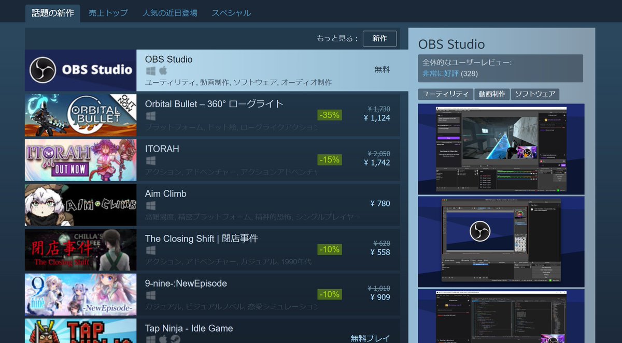Click the ITORAH capsule image
This screenshot has width=622, height=343.
point(81,160)
